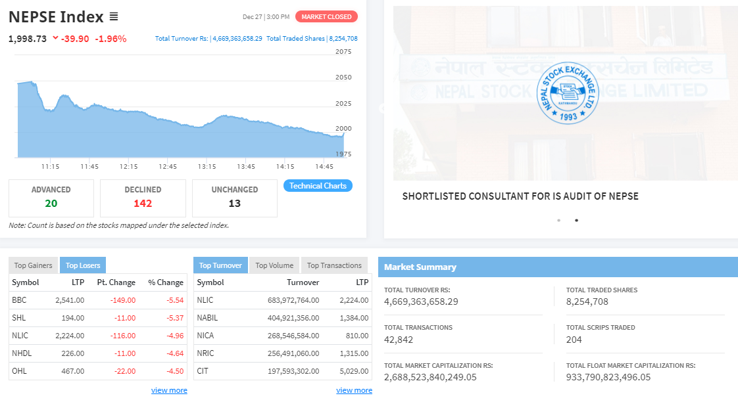Click Total Scrips Traded value 204
The height and width of the screenshot is (402, 738).
click(574, 340)
